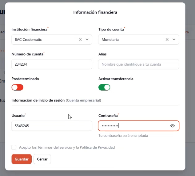Expand the Tipo de cuenta dropdown arrow

click(x=174, y=39)
